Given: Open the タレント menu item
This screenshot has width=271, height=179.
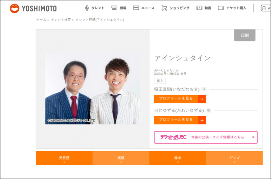Looking at the screenshot, I should [x=98, y=8].
